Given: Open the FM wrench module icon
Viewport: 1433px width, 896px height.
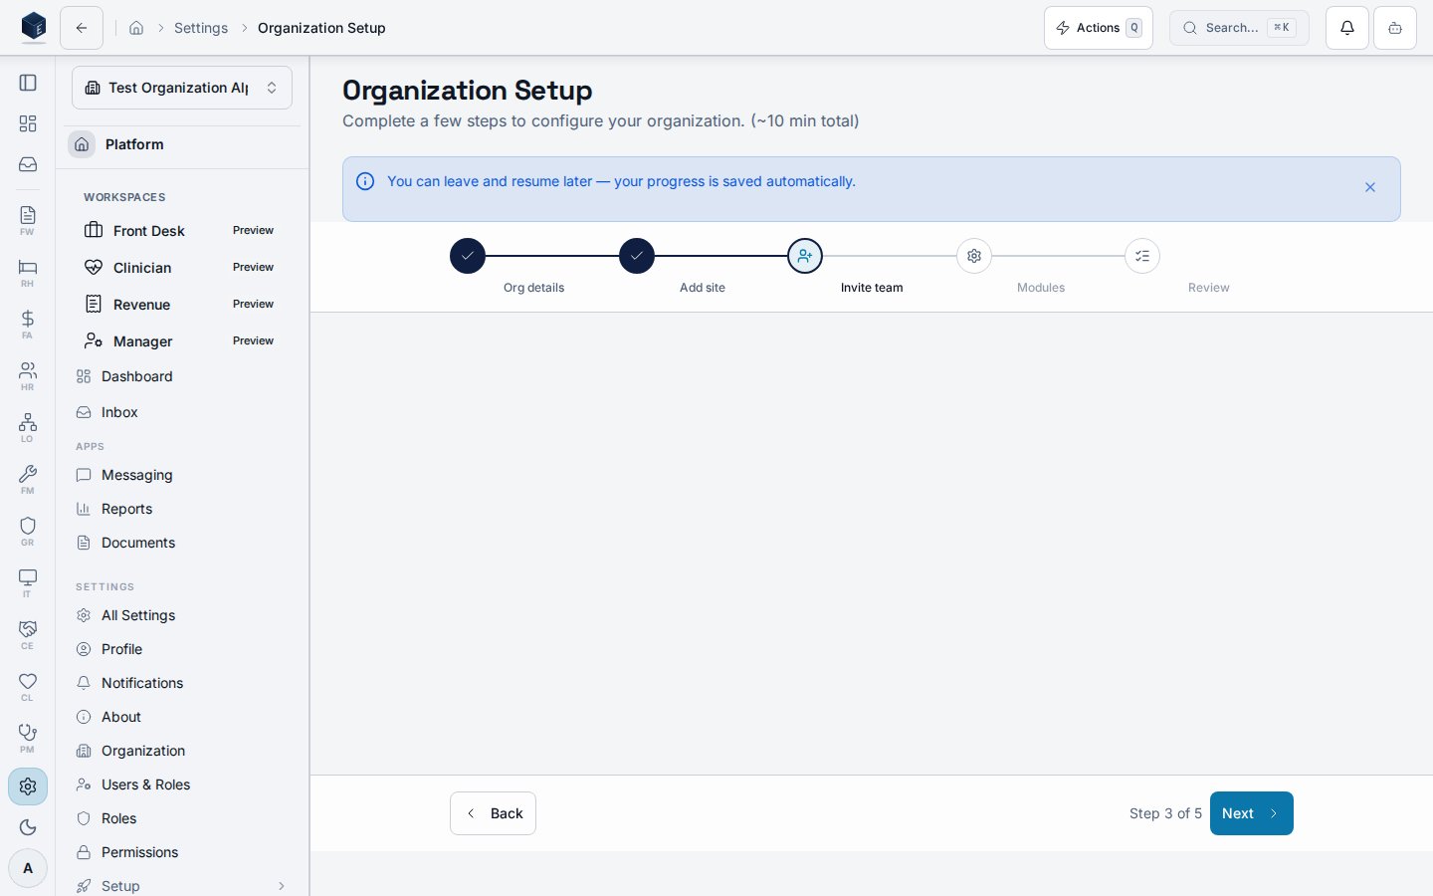Looking at the screenshot, I should click(28, 479).
